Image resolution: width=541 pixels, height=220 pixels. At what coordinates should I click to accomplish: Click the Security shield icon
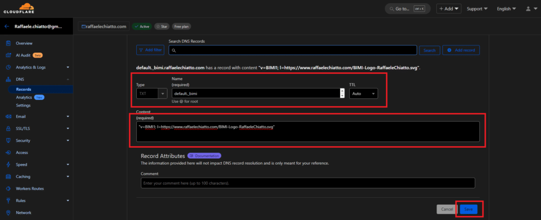tap(8, 140)
